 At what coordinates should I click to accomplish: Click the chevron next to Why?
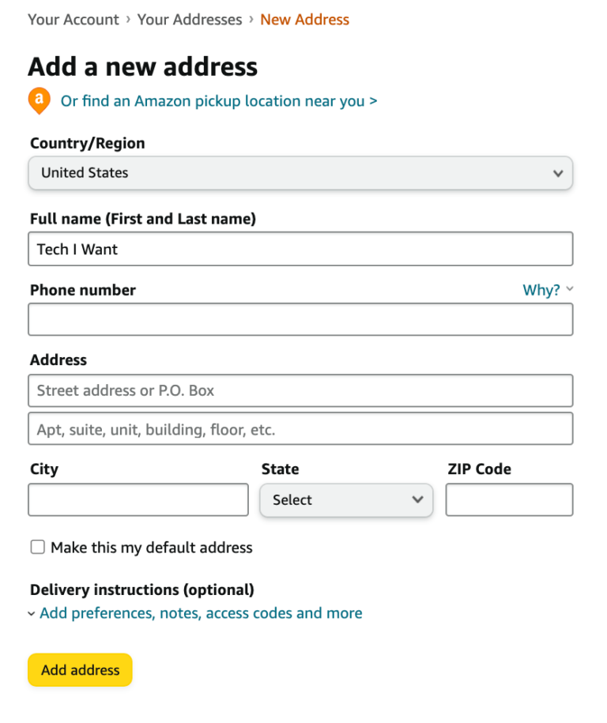pyautogui.click(x=570, y=289)
